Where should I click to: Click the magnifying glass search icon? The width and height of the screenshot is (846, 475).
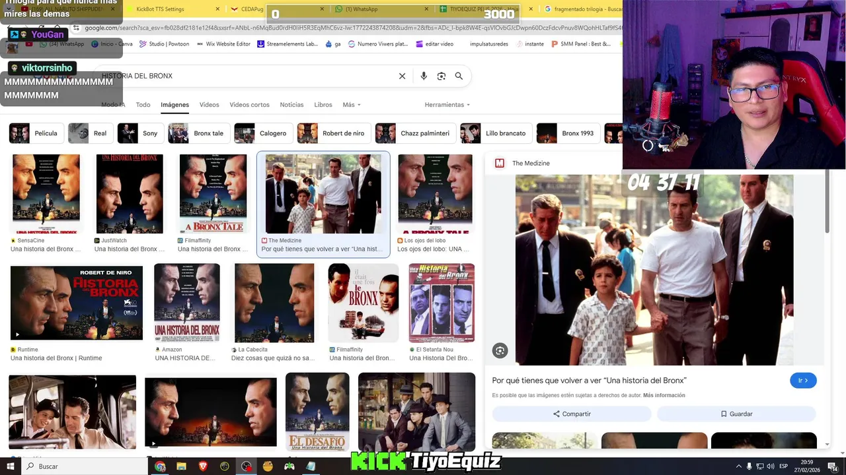[459, 76]
